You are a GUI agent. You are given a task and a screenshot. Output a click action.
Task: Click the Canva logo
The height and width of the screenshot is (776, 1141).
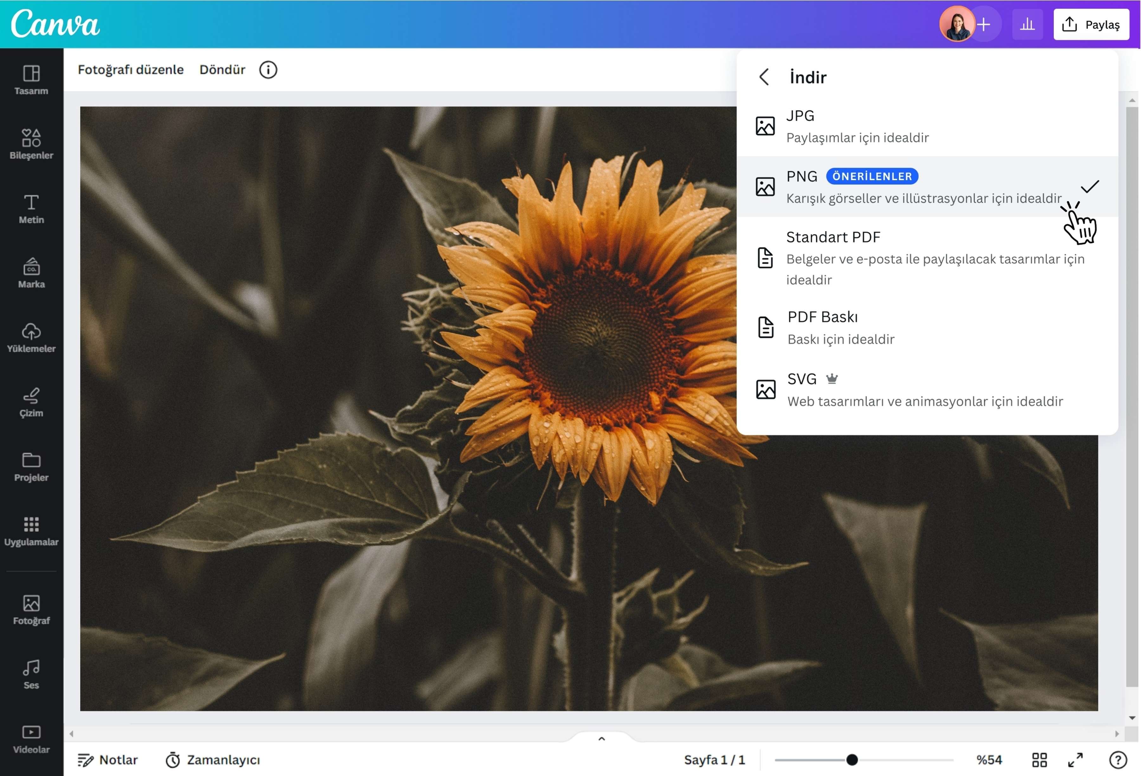[55, 23]
